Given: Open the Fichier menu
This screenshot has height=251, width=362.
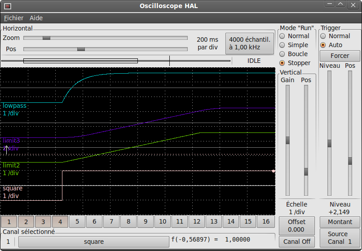Looking at the screenshot, I should pyautogui.click(x=13, y=18).
